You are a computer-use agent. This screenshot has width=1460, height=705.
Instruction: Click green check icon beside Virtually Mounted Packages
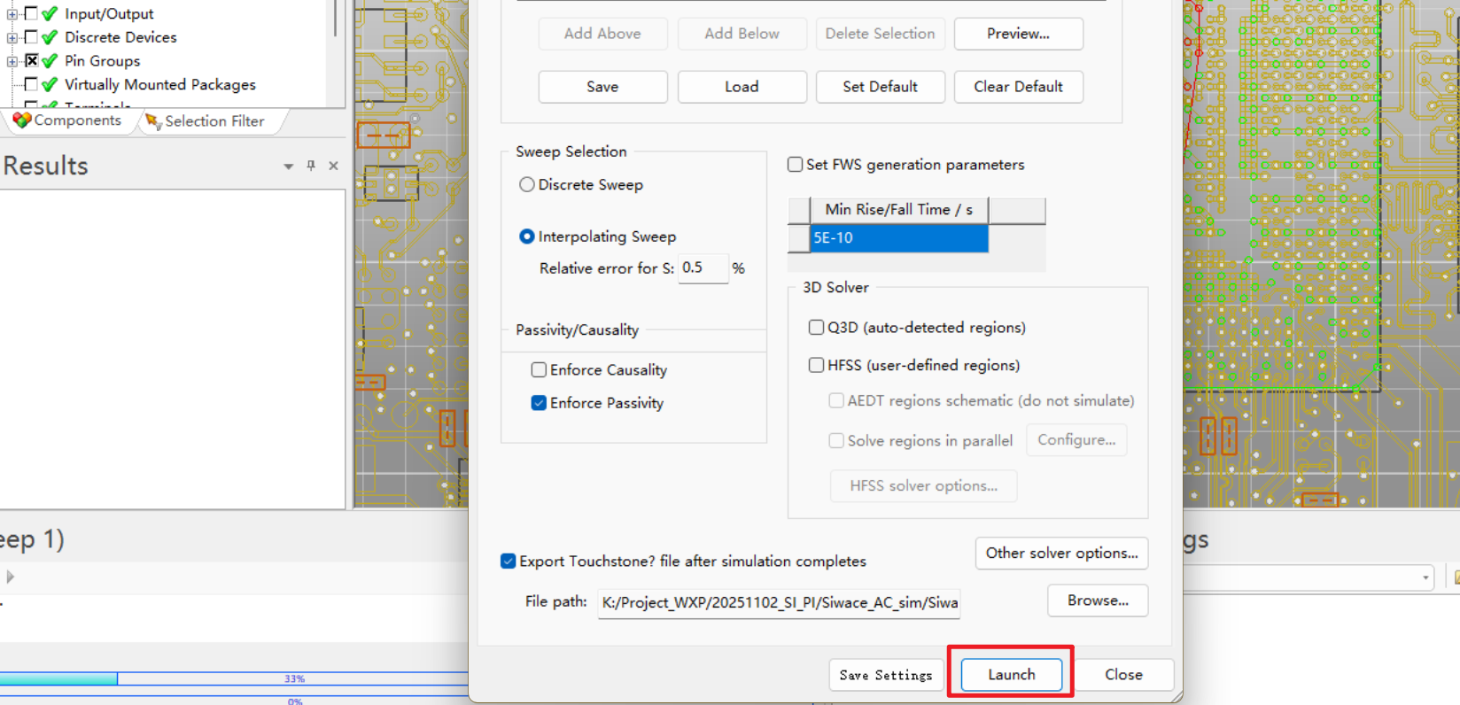pyautogui.click(x=50, y=84)
